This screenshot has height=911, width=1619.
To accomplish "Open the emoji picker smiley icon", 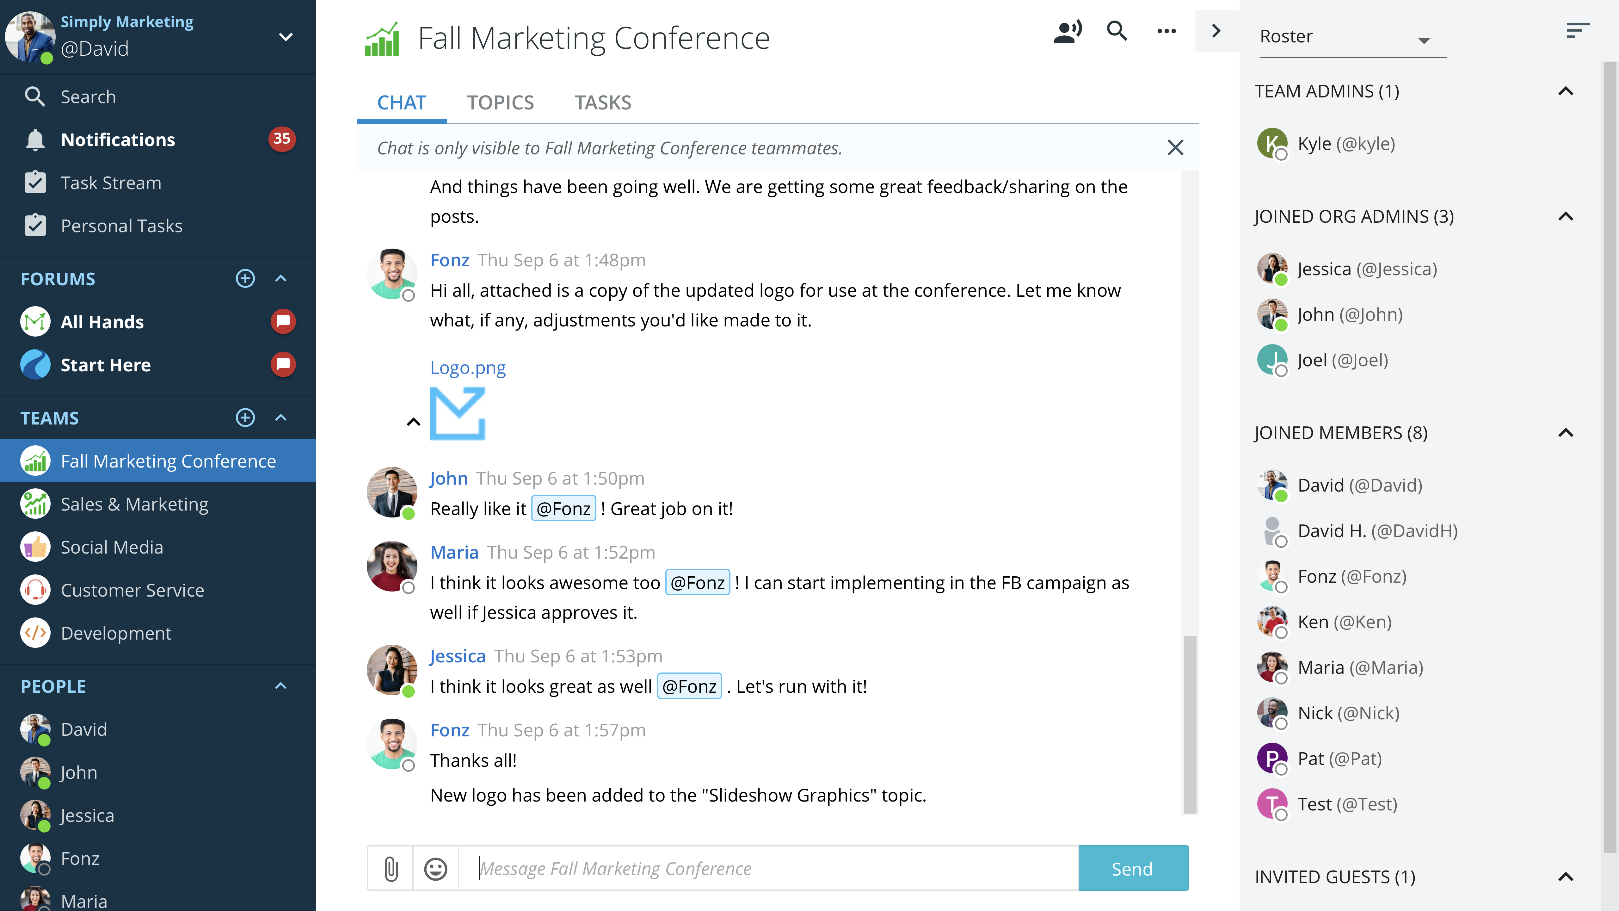I will click(x=435, y=868).
